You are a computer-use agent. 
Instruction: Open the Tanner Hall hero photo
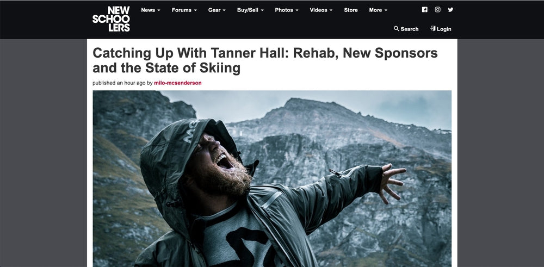point(272,178)
